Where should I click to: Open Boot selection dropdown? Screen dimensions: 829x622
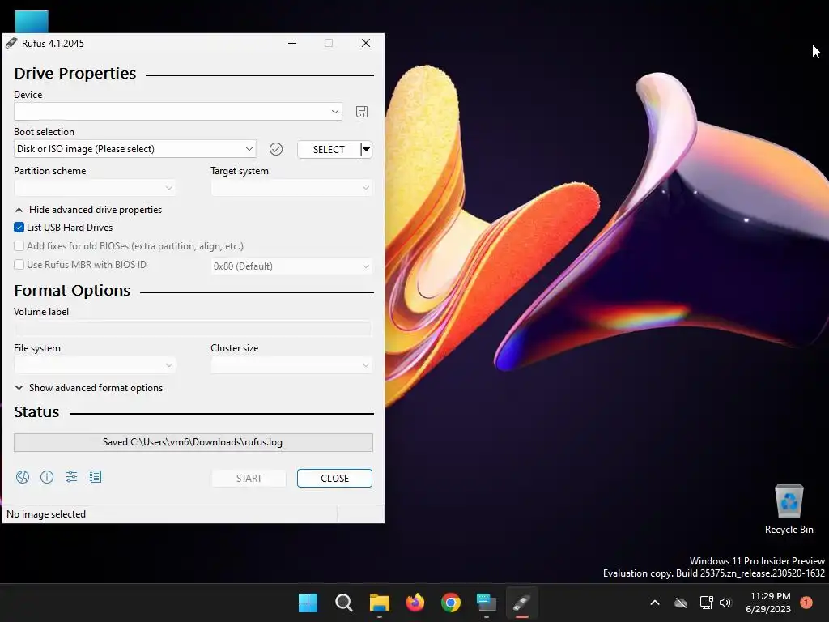(135, 149)
